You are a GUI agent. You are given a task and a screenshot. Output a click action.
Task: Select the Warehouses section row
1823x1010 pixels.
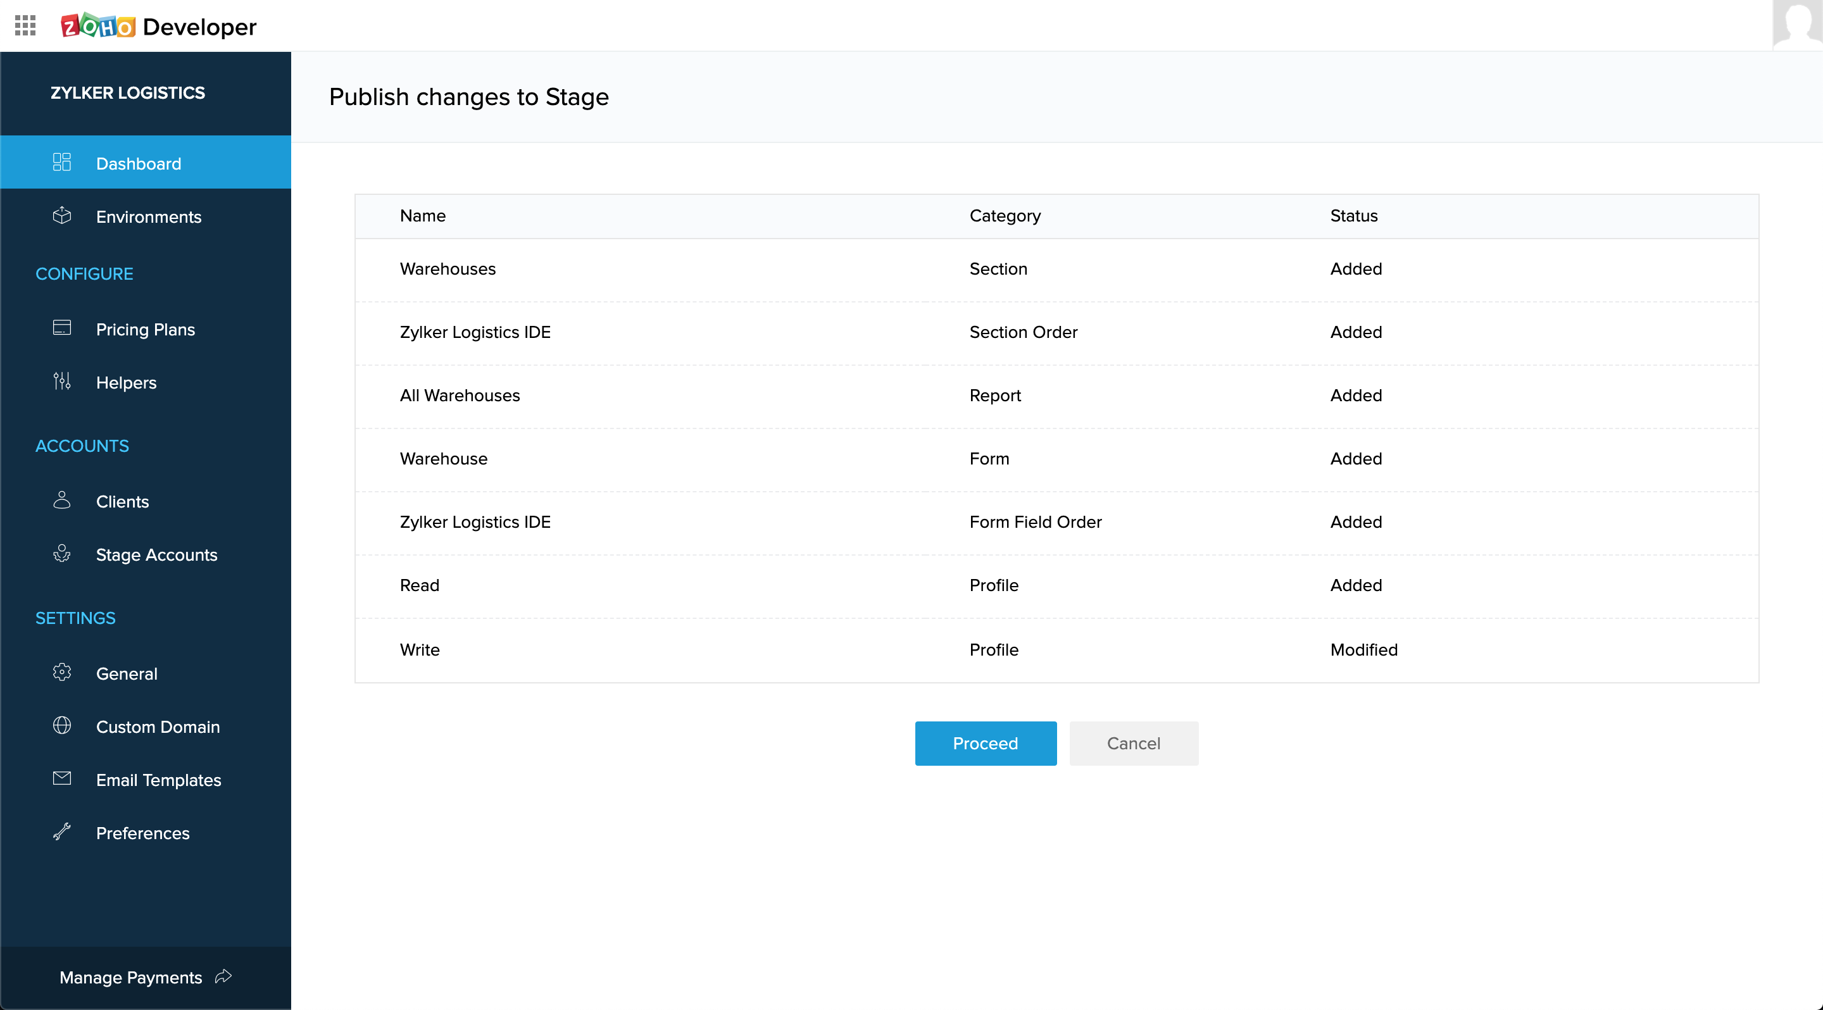point(448,269)
